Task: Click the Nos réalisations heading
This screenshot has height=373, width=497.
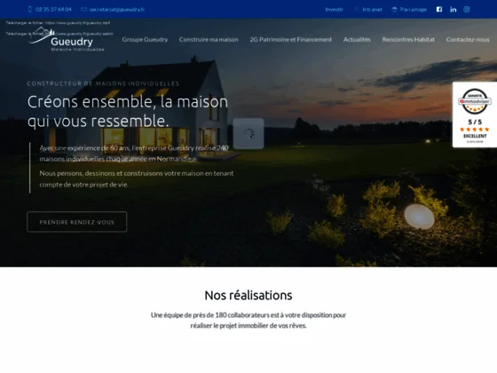Action: (248, 295)
